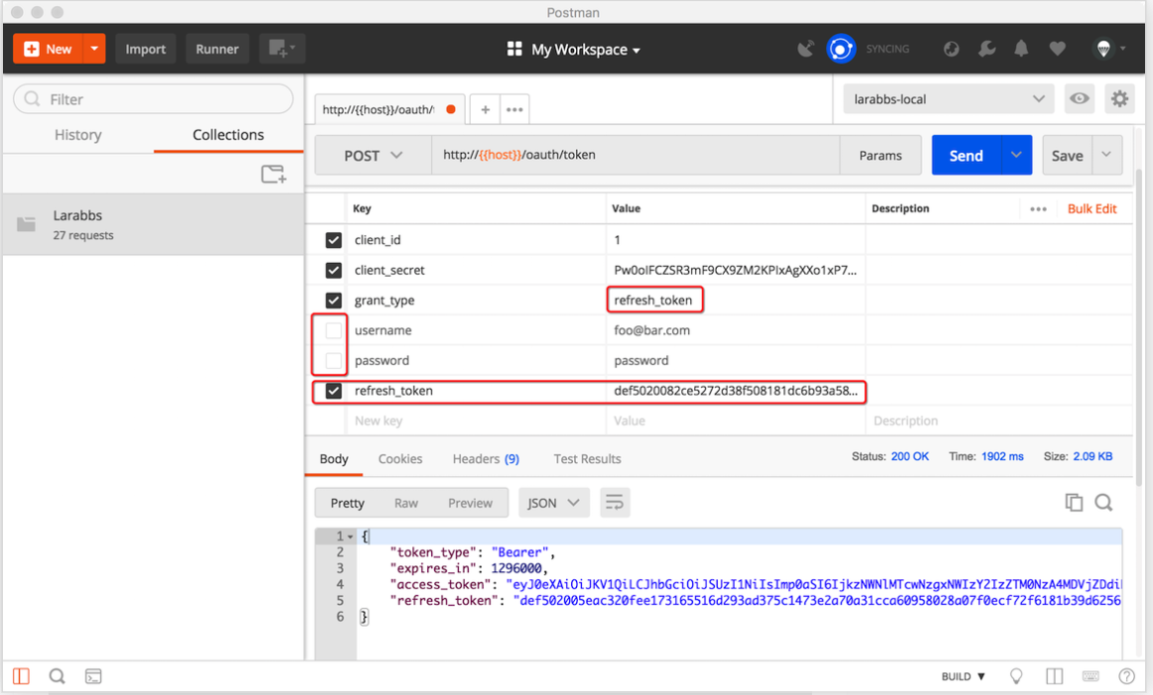
Task: Open notifications bell icon
Action: (x=1021, y=49)
